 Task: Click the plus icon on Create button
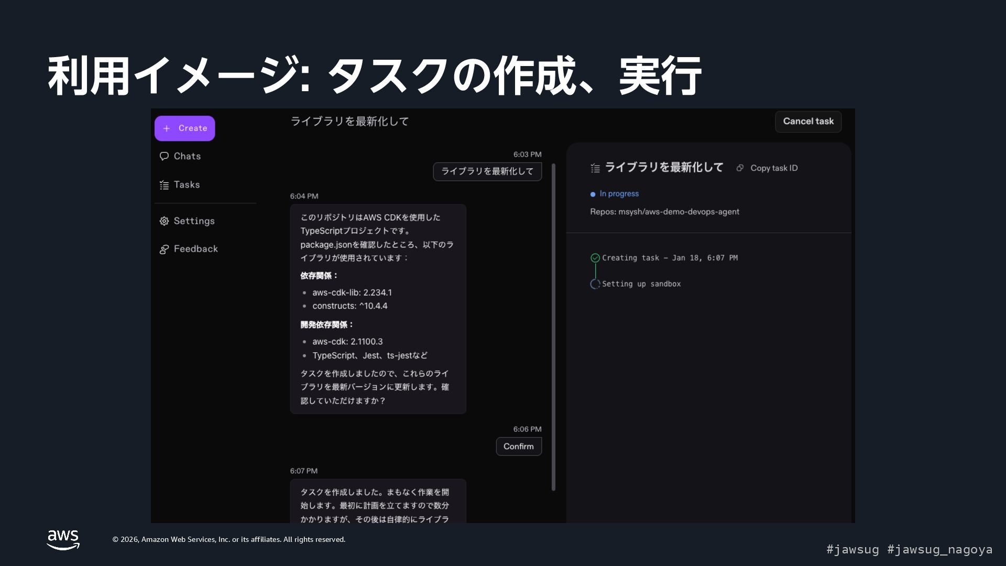point(167,128)
